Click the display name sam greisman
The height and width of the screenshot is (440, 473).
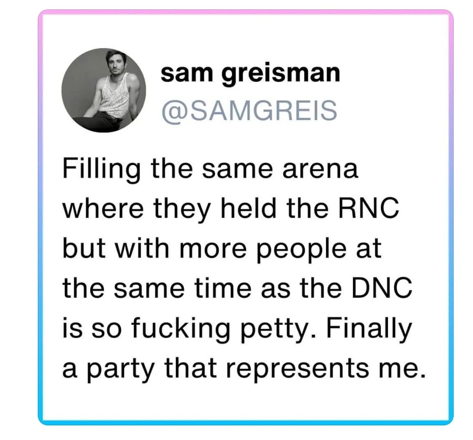tap(250, 74)
